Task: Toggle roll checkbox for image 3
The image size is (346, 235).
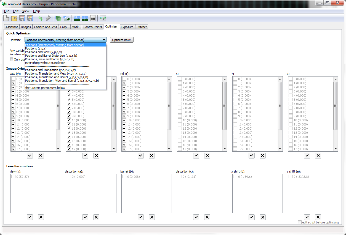Action: click(124, 91)
